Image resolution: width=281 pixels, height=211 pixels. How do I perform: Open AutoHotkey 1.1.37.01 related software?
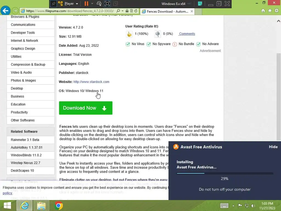30,148
